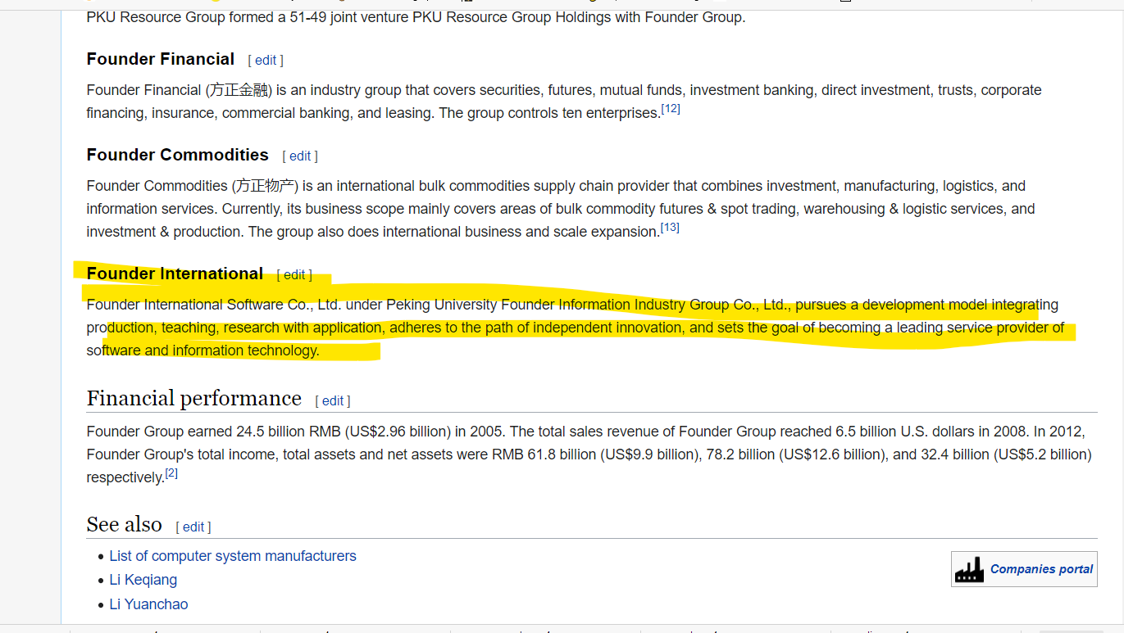Open the Li Yuanchao article
This screenshot has height=633, width=1124.
click(148, 604)
